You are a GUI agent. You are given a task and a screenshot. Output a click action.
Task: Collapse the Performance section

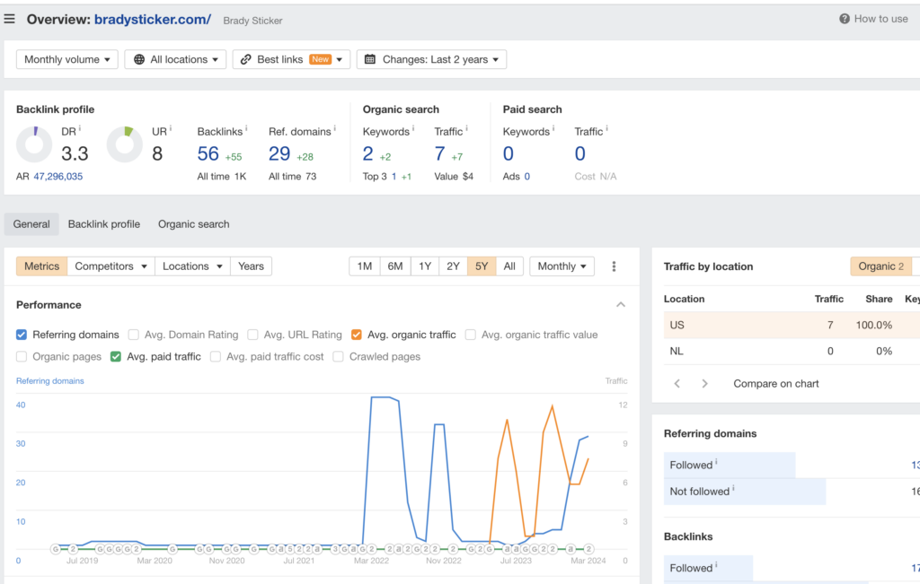pyautogui.click(x=621, y=305)
